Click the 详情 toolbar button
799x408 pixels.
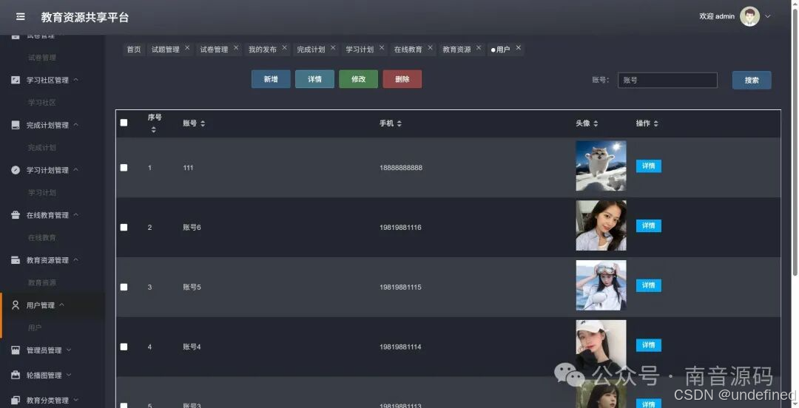315,79
